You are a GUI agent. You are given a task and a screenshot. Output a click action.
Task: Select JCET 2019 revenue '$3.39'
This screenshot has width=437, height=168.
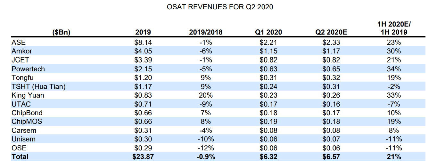[x=143, y=60]
